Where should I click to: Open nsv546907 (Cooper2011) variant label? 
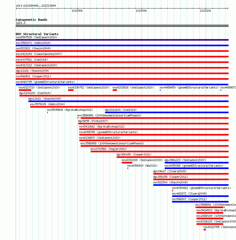189,199
